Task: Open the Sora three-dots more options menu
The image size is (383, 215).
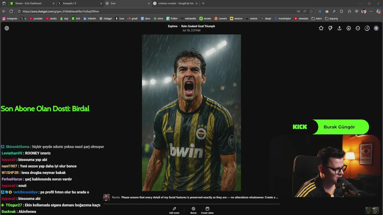Action: [358, 28]
